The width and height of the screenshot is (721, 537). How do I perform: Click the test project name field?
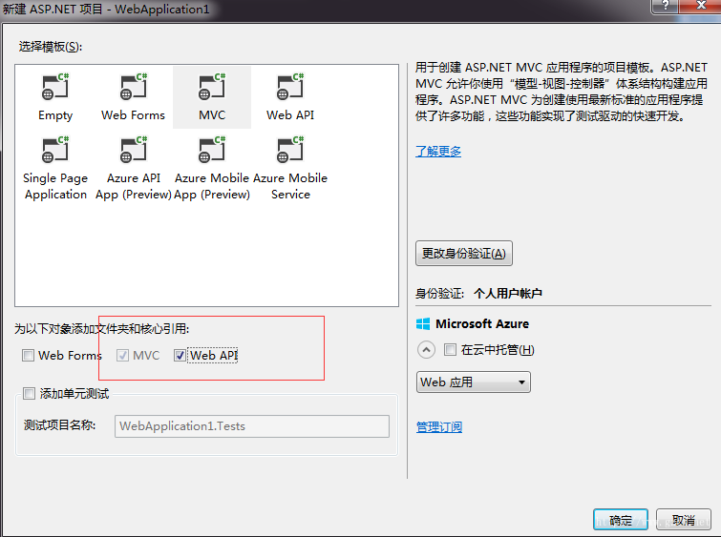(x=252, y=426)
